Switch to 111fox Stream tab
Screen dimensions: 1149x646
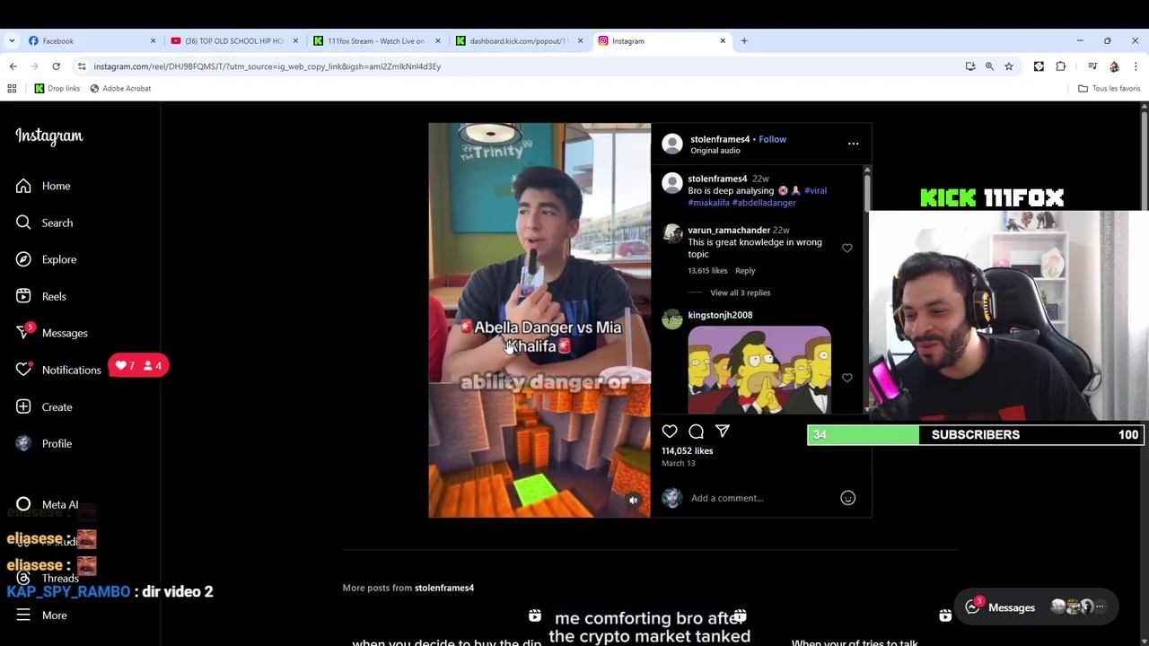[376, 40]
